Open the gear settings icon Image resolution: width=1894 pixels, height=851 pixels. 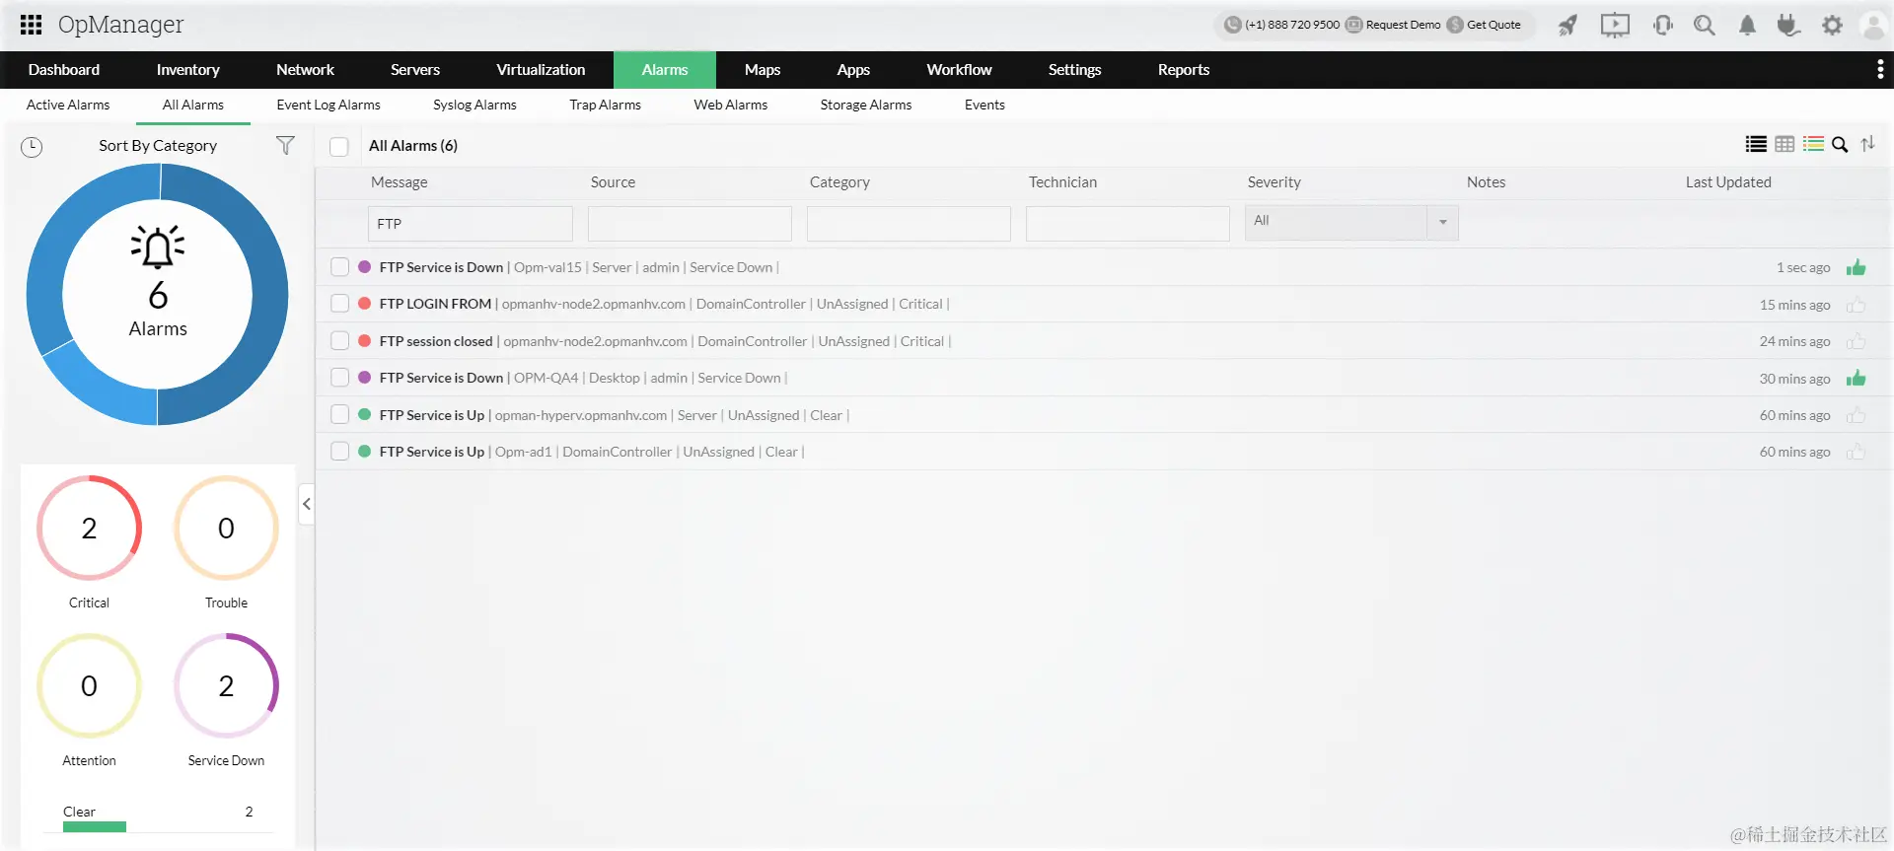(x=1832, y=26)
